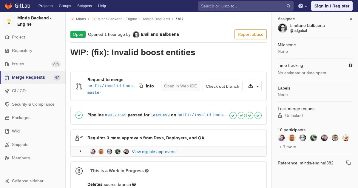Click the pipeline passed status icon
Image resolution: width=358 pixels, height=188 pixels.
79,115
